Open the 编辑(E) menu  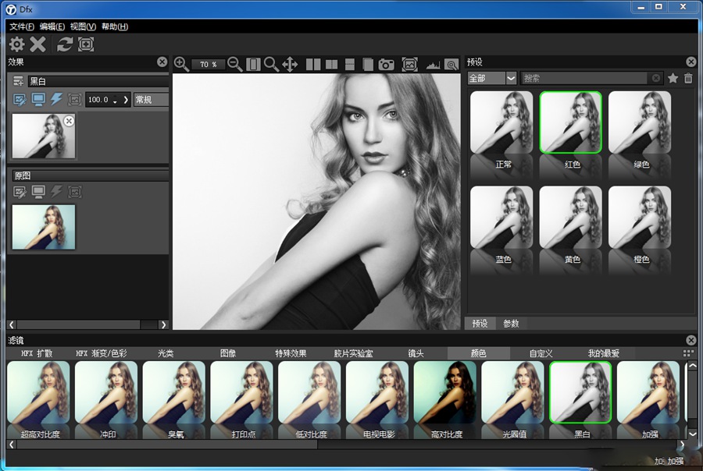tap(52, 27)
